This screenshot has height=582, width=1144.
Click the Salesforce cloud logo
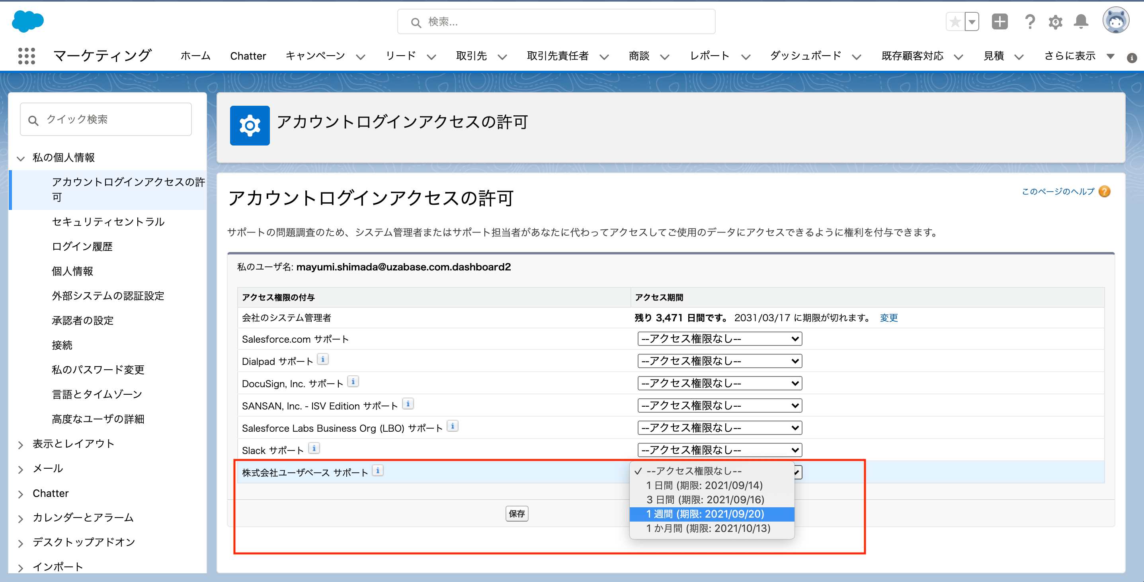point(27,21)
